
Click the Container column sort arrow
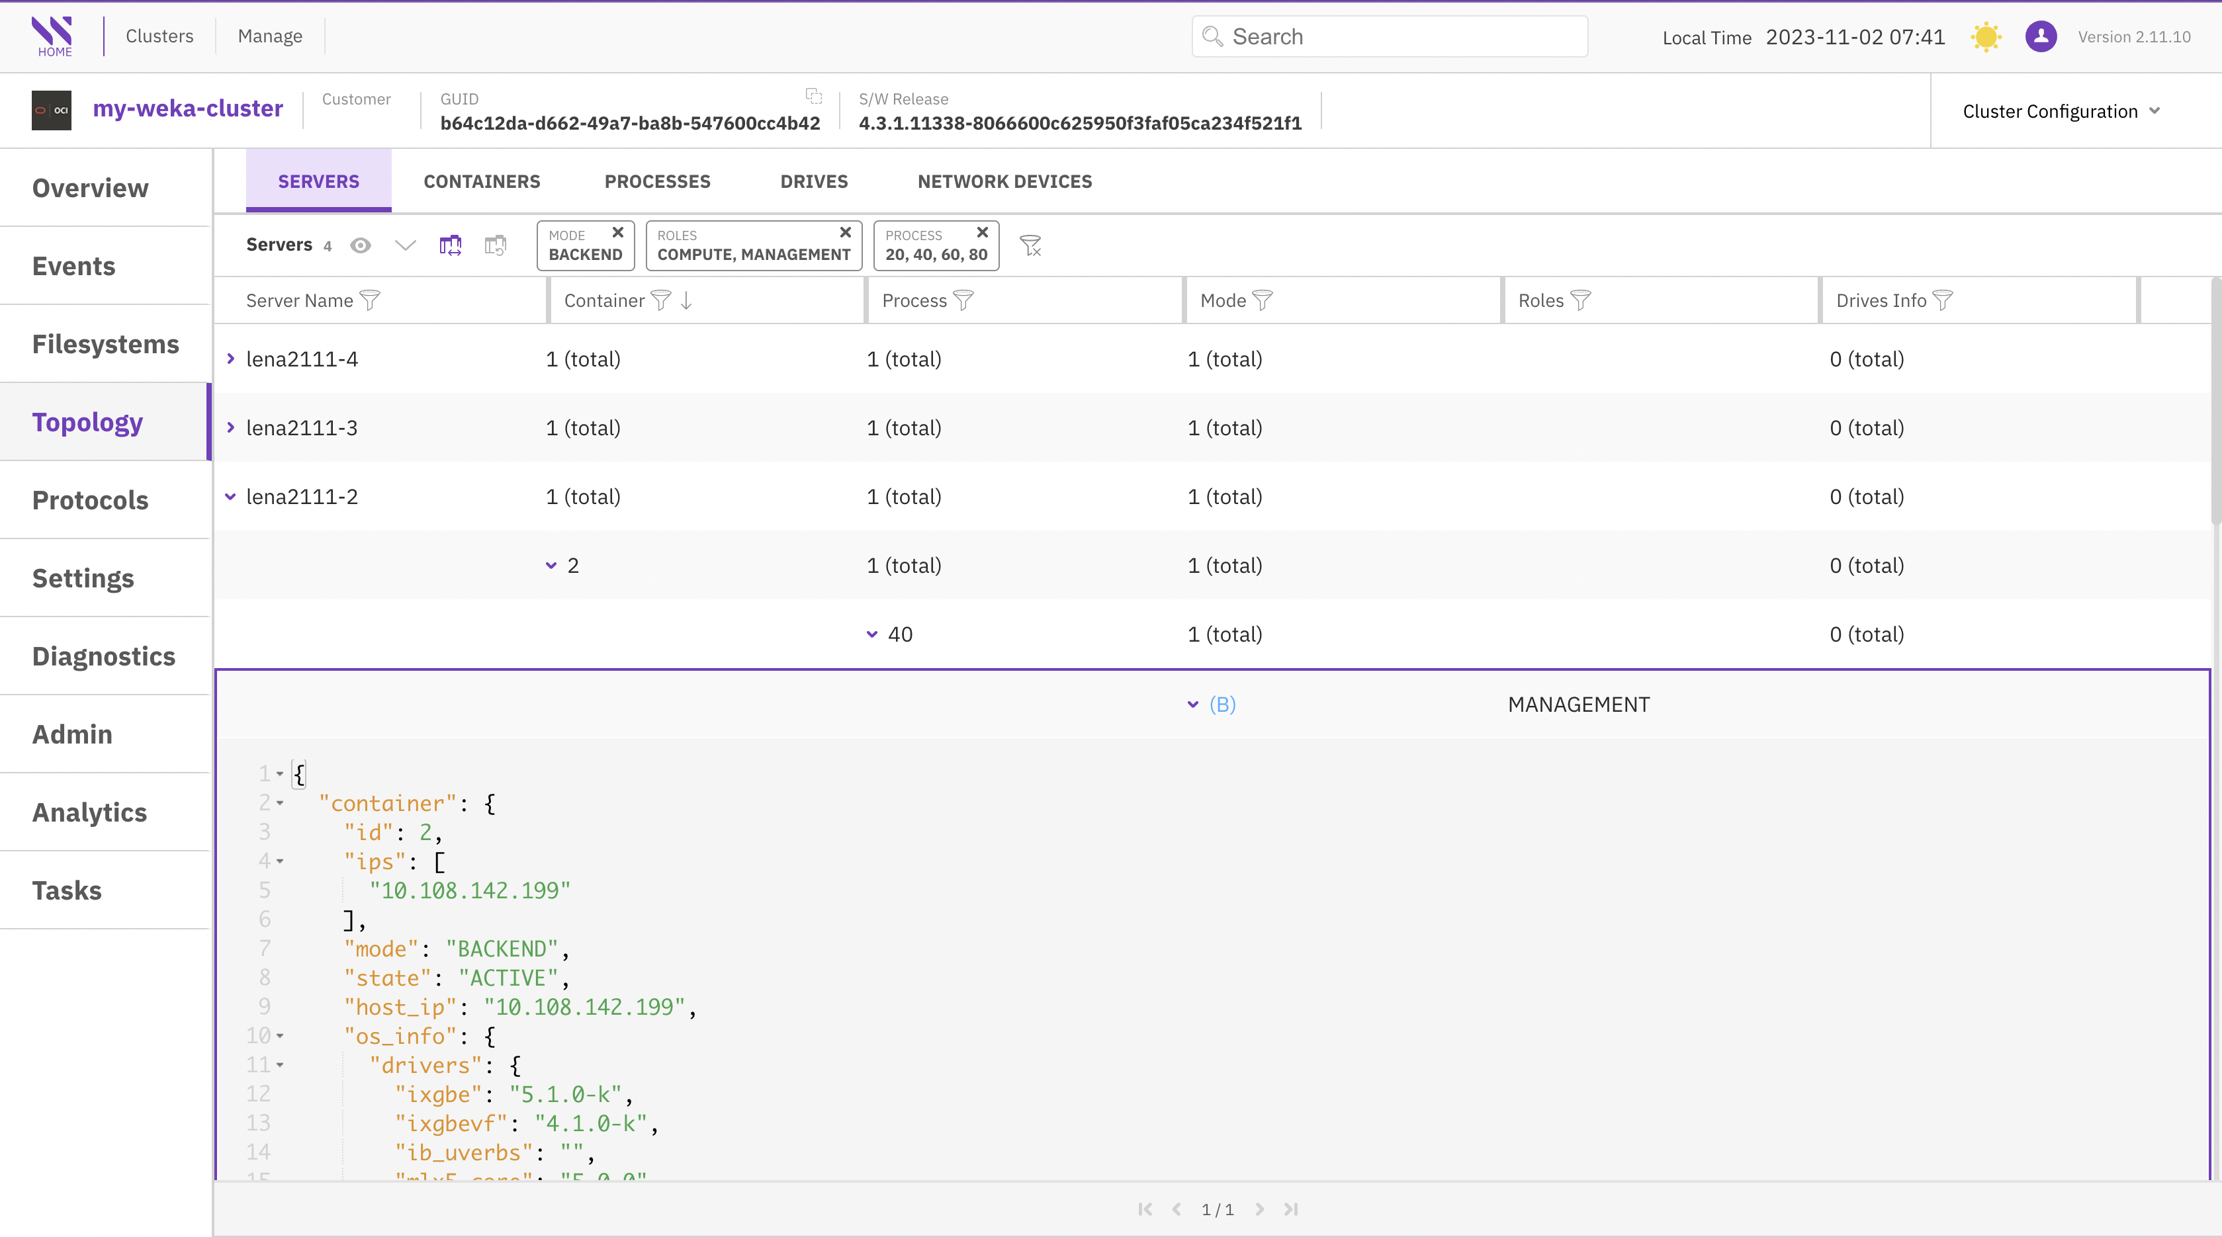click(x=687, y=300)
